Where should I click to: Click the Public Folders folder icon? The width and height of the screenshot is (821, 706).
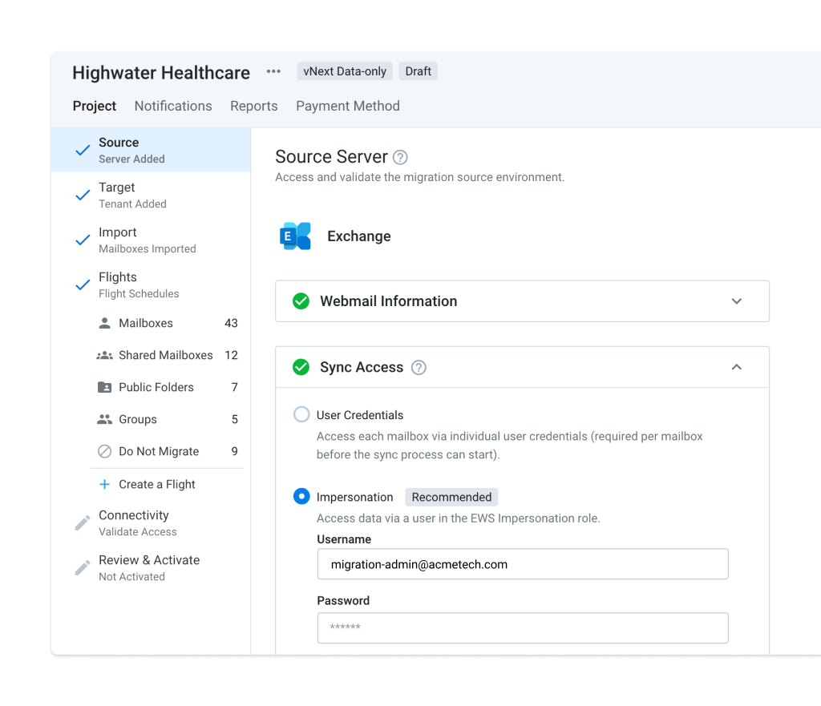(x=104, y=387)
